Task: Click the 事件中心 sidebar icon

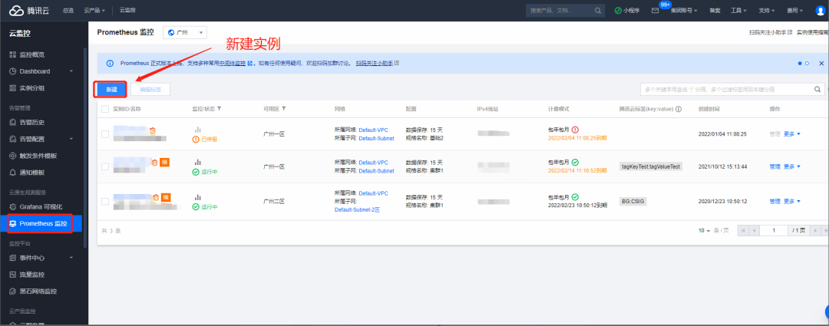Action: pos(13,258)
